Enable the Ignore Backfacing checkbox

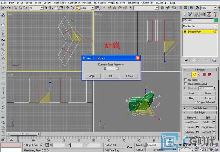click(x=185, y=84)
